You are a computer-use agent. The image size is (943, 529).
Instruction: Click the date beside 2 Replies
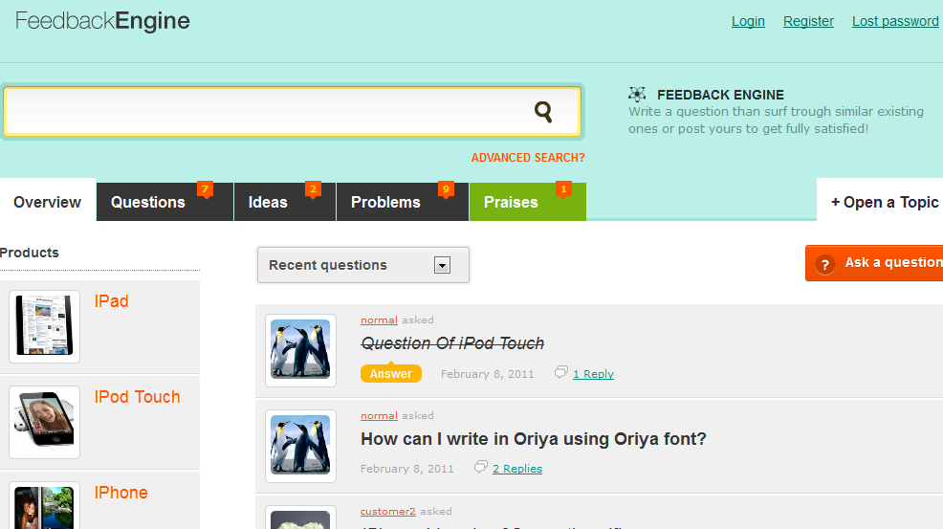pyautogui.click(x=407, y=468)
